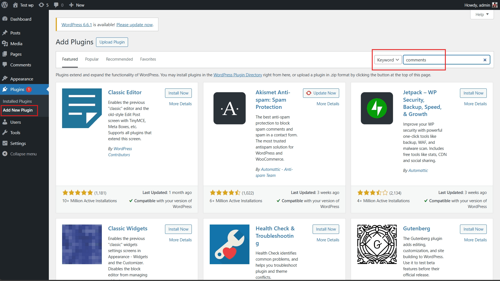500x281 pixels.
Task: Install the Classic Editor plugin
Action: (x=178, y=93)
